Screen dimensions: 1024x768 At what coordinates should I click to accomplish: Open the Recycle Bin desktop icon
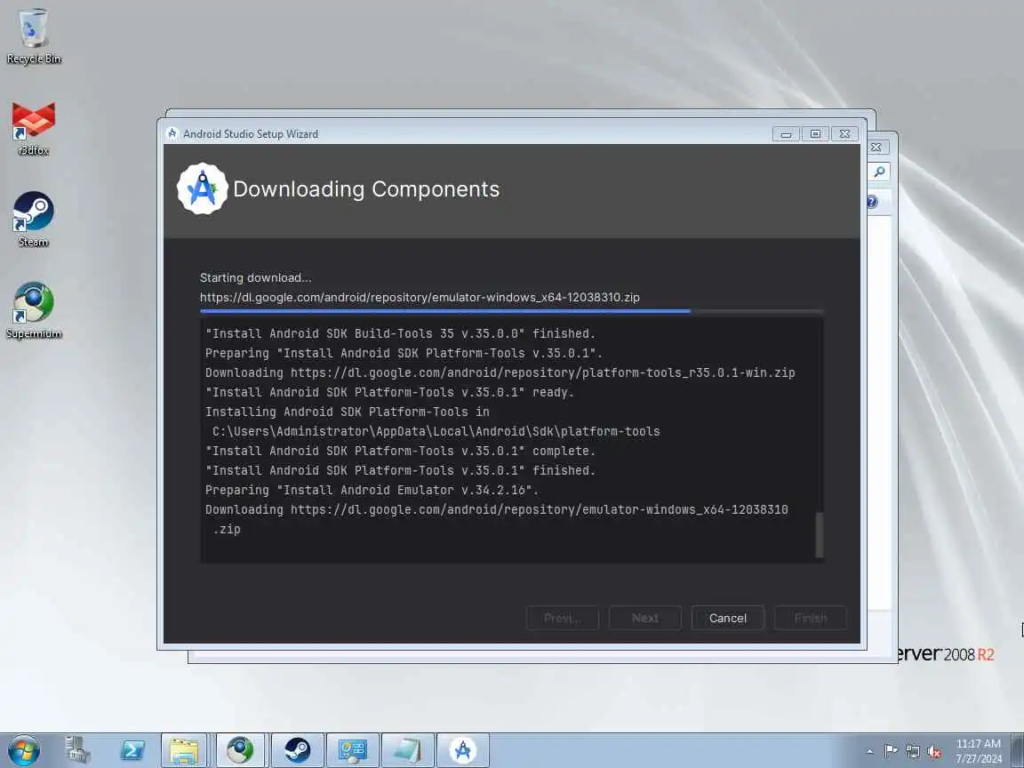click(x=33, y=36)
